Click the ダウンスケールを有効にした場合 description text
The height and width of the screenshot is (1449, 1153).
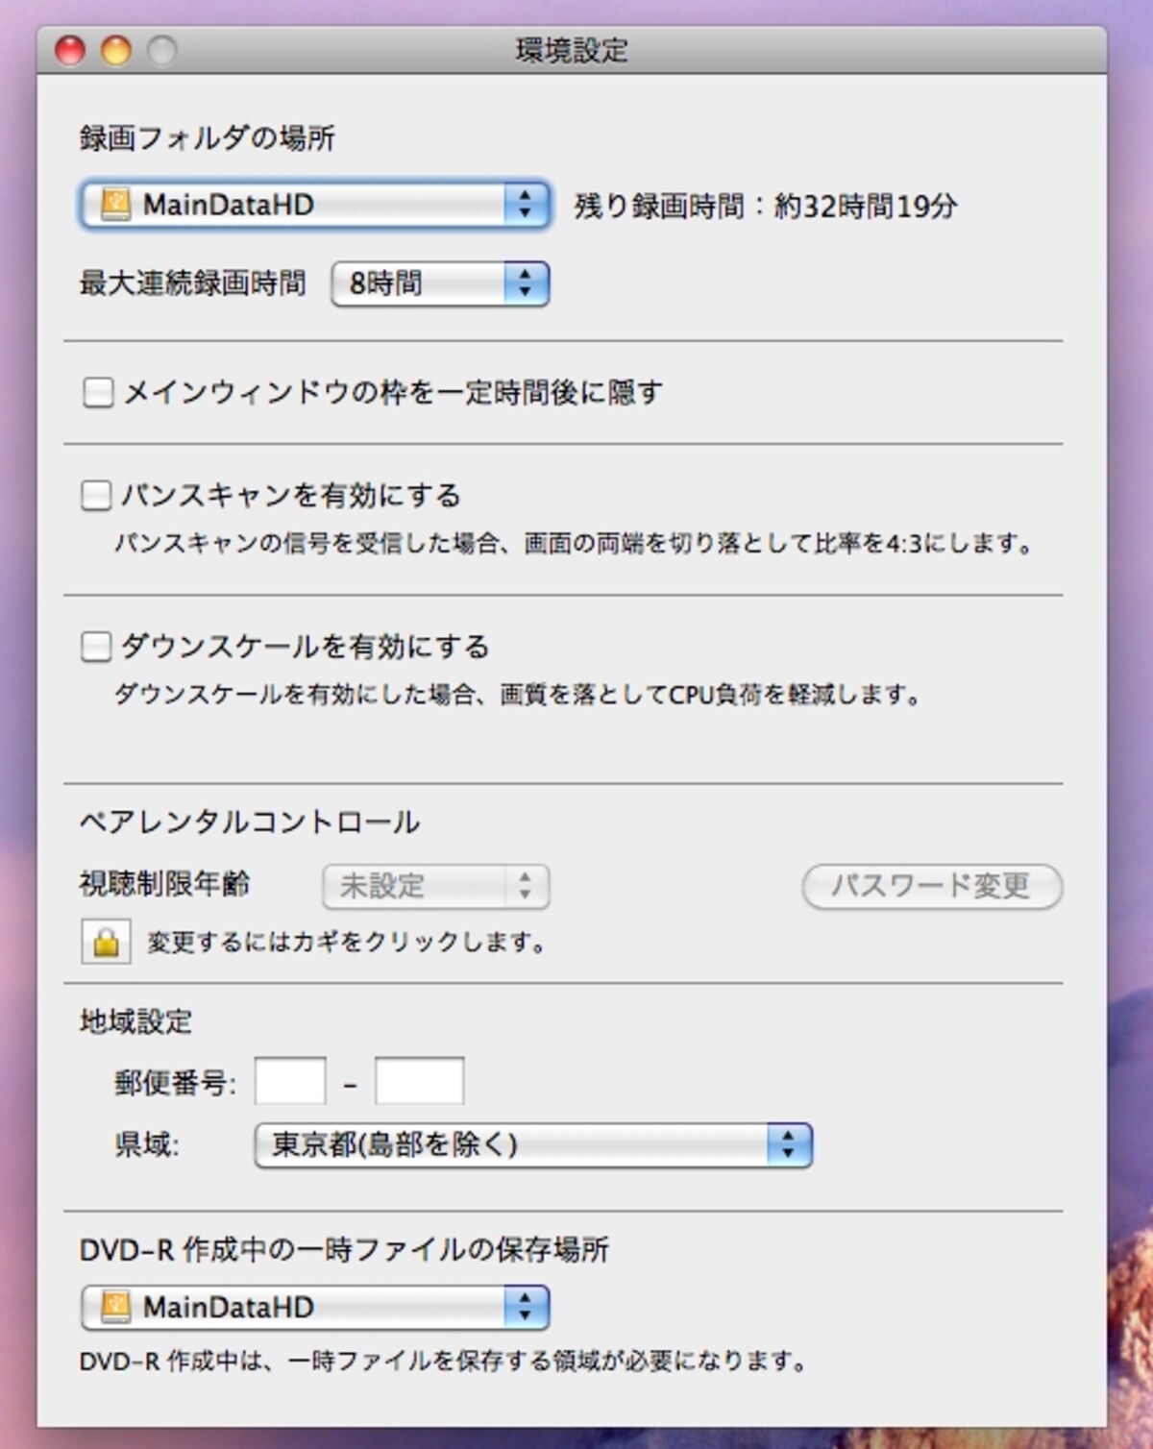[519, 694]
